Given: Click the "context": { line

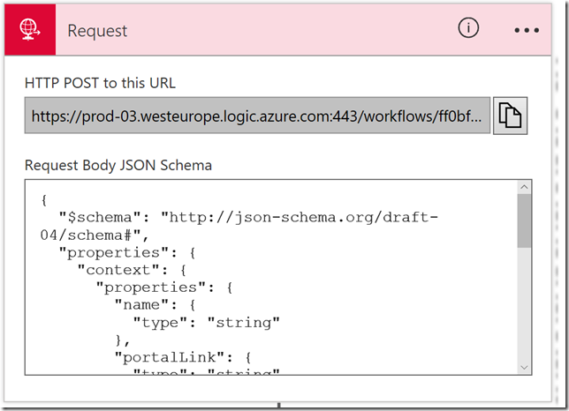Looking at the screenshot, I should tap(133, 270).
